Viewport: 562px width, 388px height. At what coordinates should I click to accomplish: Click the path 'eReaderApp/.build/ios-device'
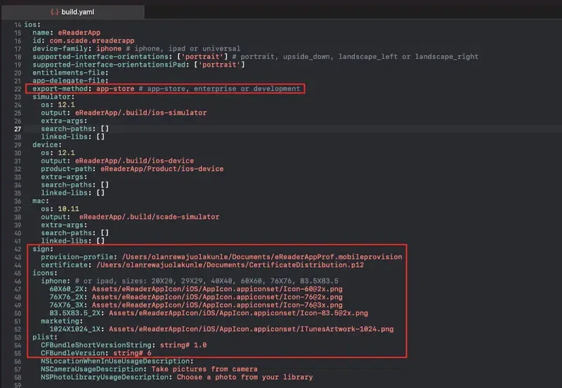(134, 161)
